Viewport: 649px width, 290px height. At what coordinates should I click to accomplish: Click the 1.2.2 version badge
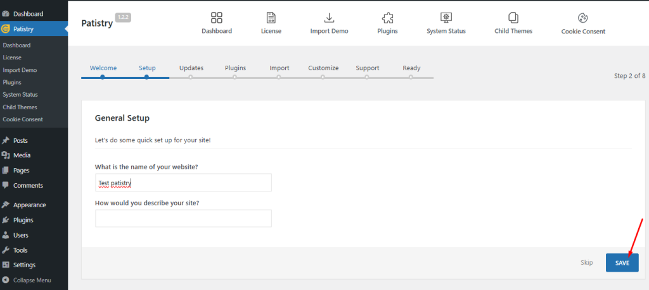pyautogui.click(x=123, y=17)
